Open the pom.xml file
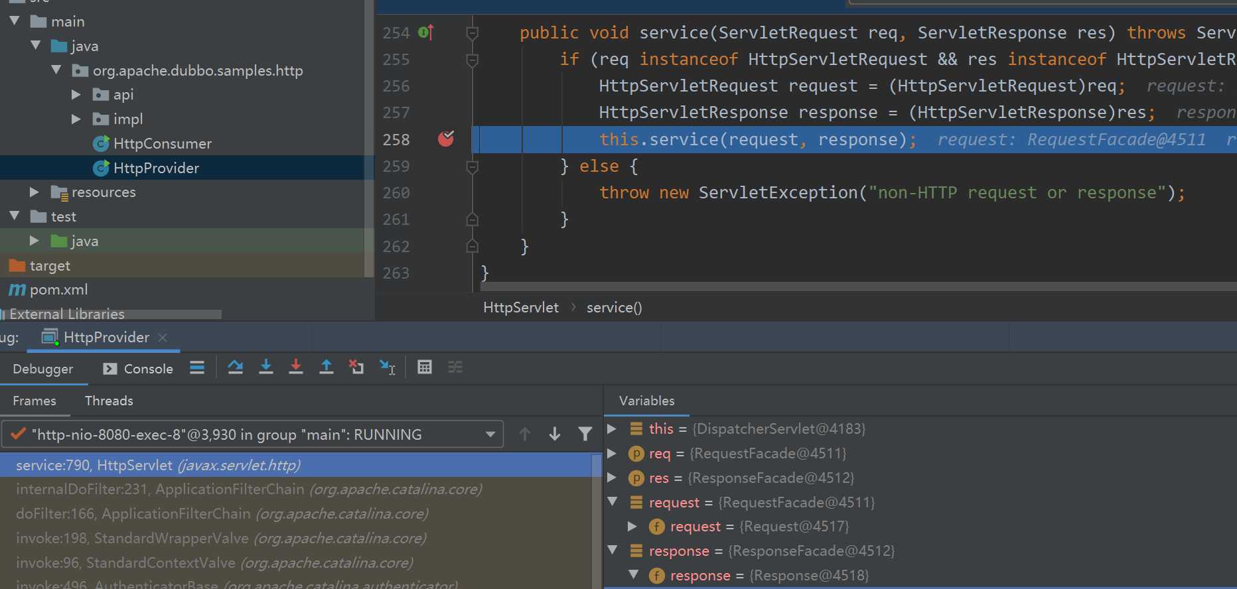This screenshot has height=589, width=1237. [x=48, y=290]
